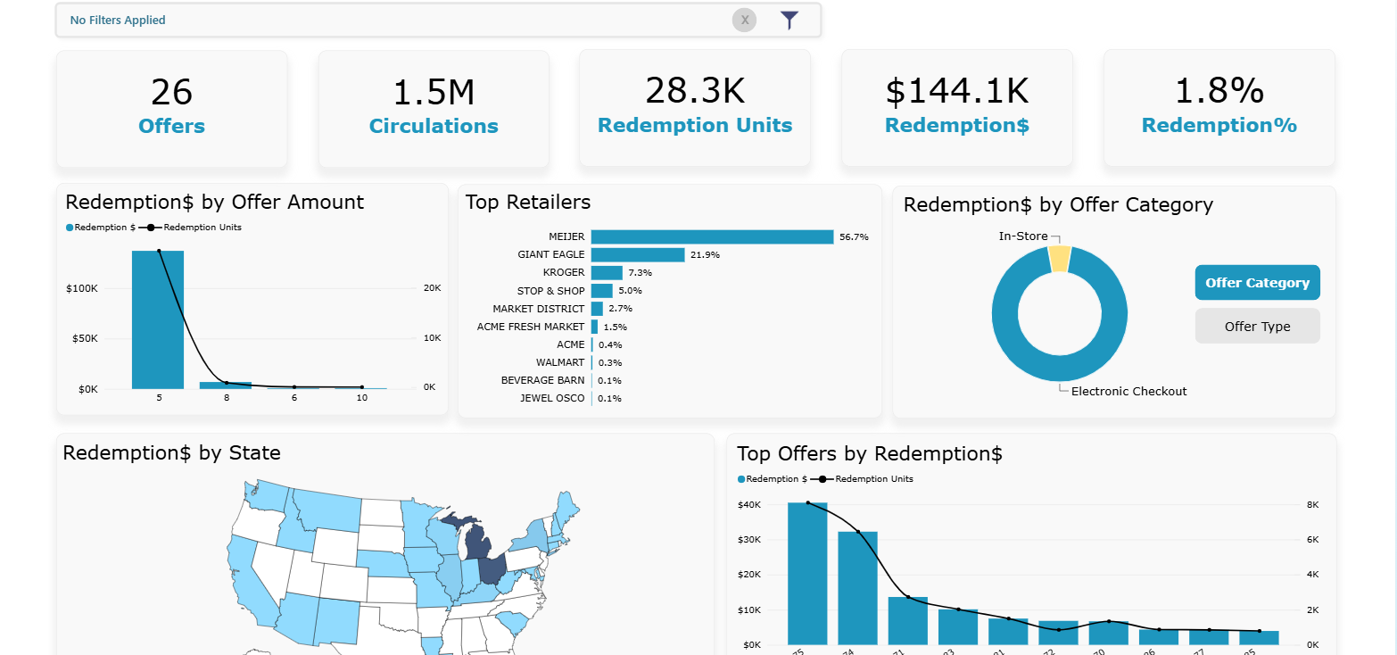Image resolution: width=1397 pixels, height=655 pixels.
Task: Click the offer amount 8 bar
Action: (226, 386)
